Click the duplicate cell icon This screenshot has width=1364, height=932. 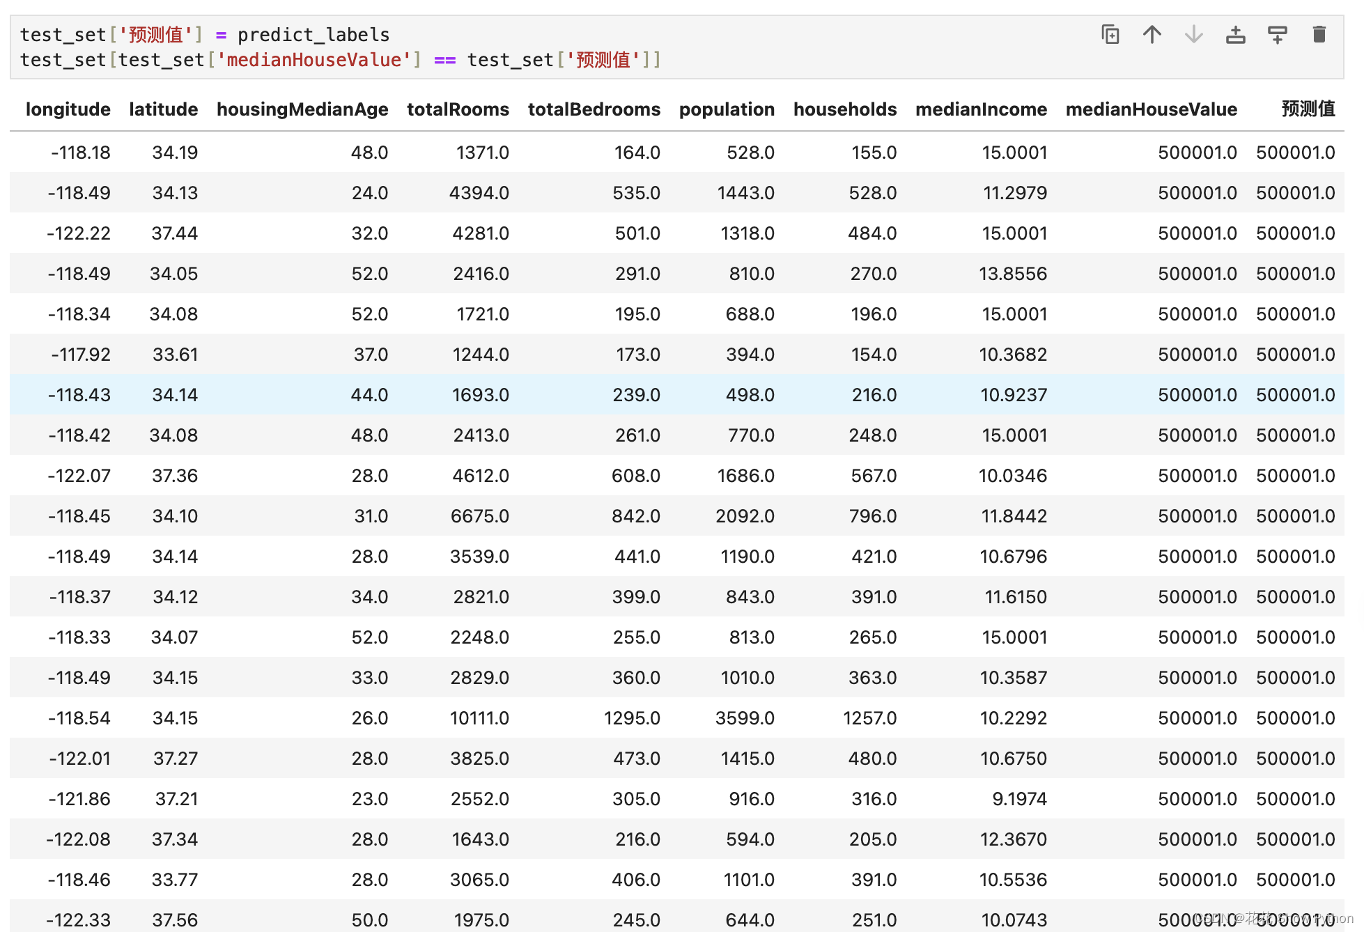click(x=1110, y=34)
